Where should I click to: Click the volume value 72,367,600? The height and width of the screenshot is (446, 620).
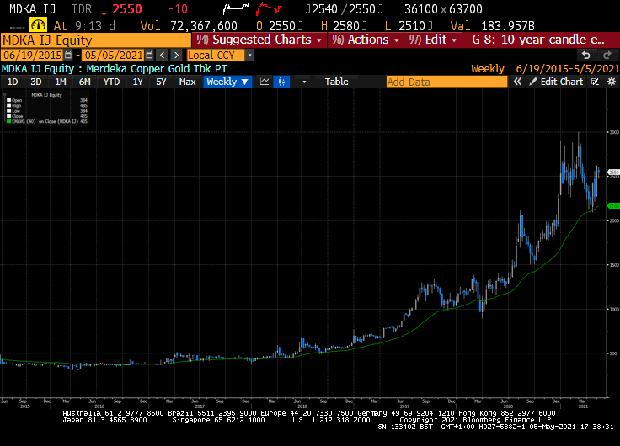(x=204, y=26)
